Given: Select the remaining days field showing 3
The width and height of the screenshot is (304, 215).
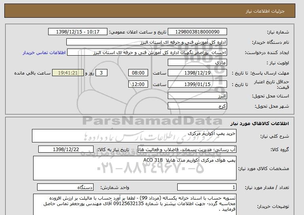Looking at the screenshot, I should (101, 73).
